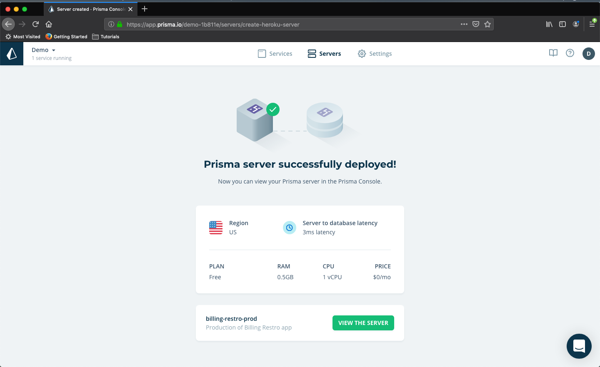The height and width of the screenshot is (367, 600).
Task: Click the '1 vCPU' value
Action: pos(332,277)
